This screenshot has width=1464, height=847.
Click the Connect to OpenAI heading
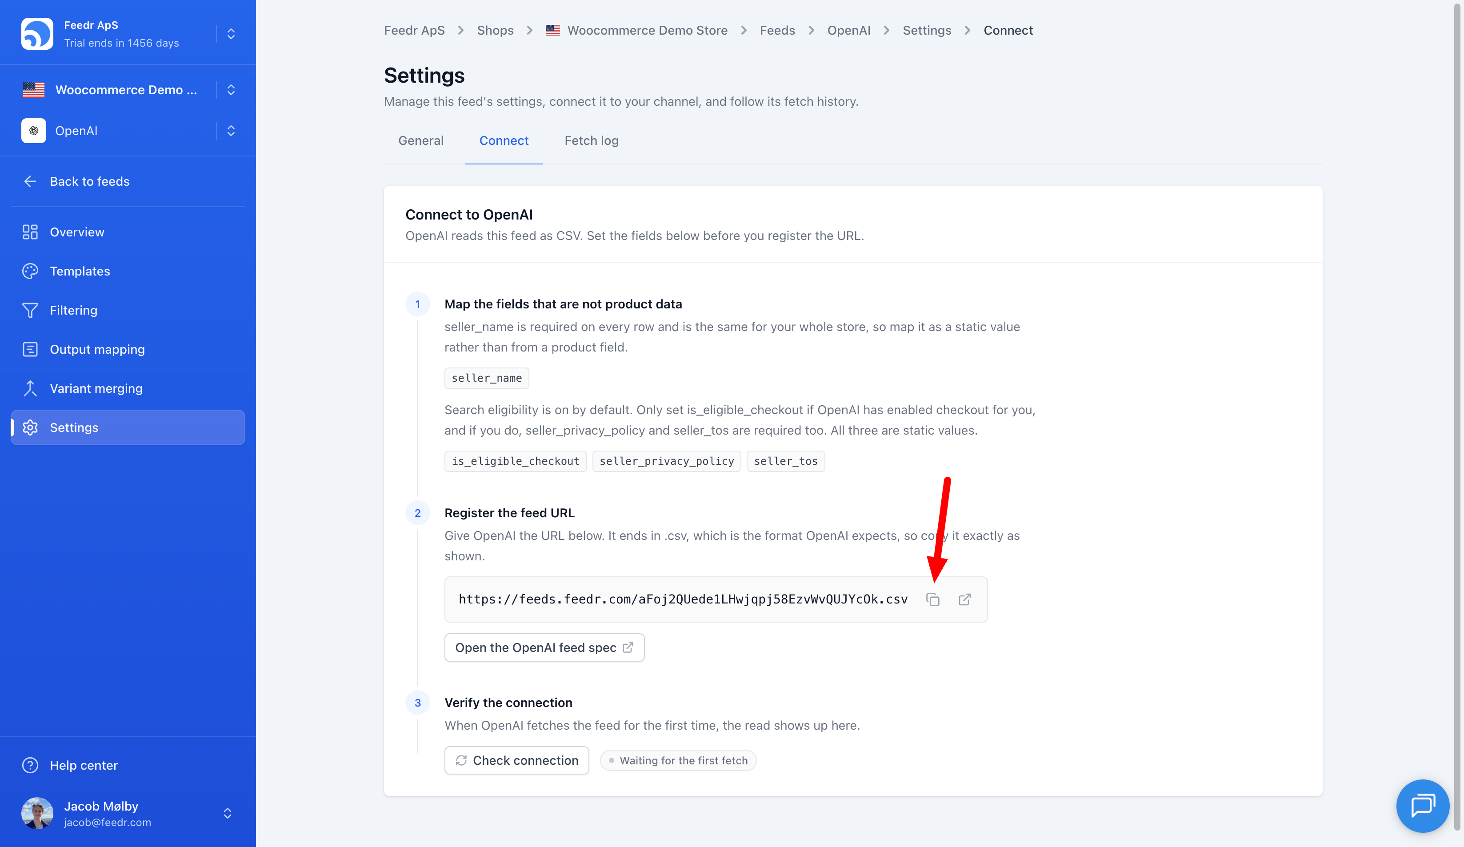coord(469,214)
